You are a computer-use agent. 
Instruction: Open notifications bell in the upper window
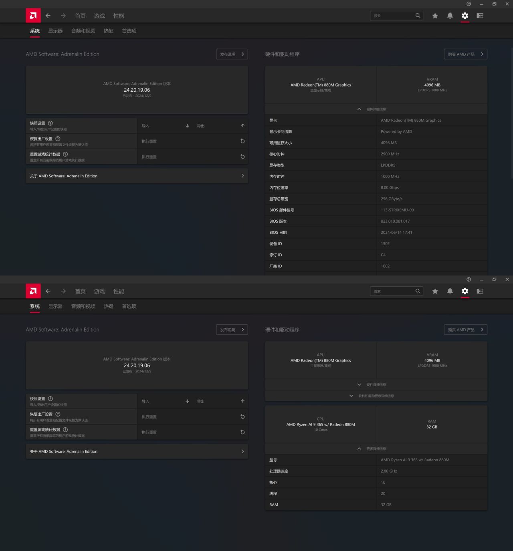[x=450, y=16]
